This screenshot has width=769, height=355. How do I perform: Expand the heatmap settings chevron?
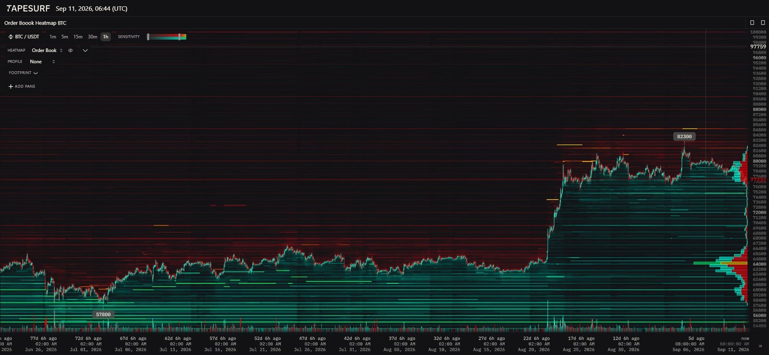[x=85, y=50]
